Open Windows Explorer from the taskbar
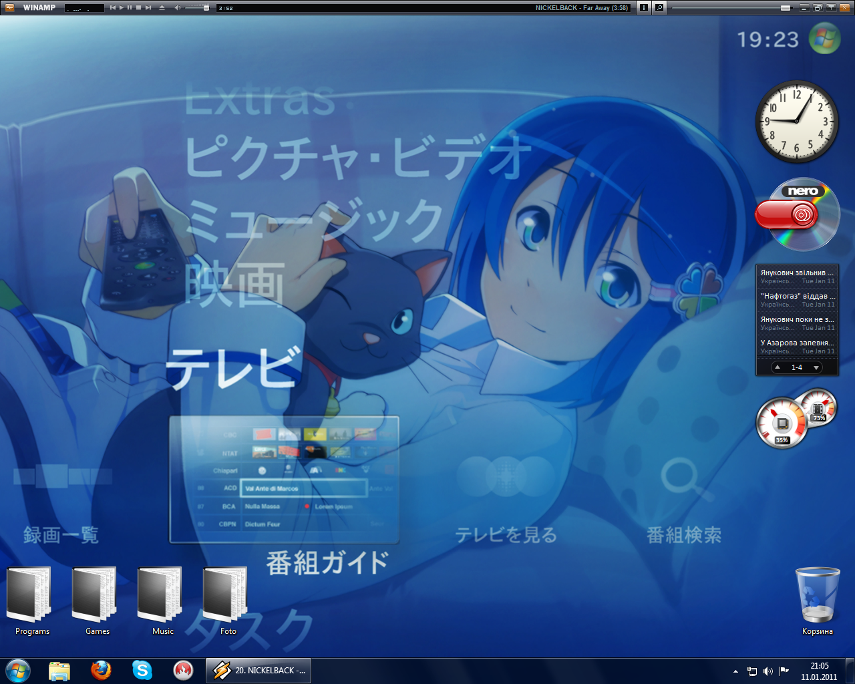The height and width of the screenshot is (684, 855). [x=59, y=671]
